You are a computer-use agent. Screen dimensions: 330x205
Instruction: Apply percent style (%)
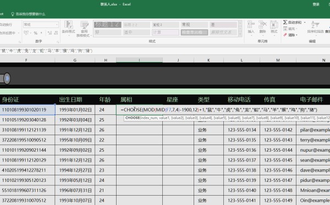(x=36, y=33)
